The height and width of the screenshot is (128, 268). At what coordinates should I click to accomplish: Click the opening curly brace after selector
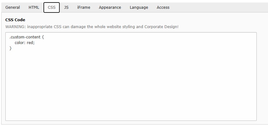click(x=43, y=37)
